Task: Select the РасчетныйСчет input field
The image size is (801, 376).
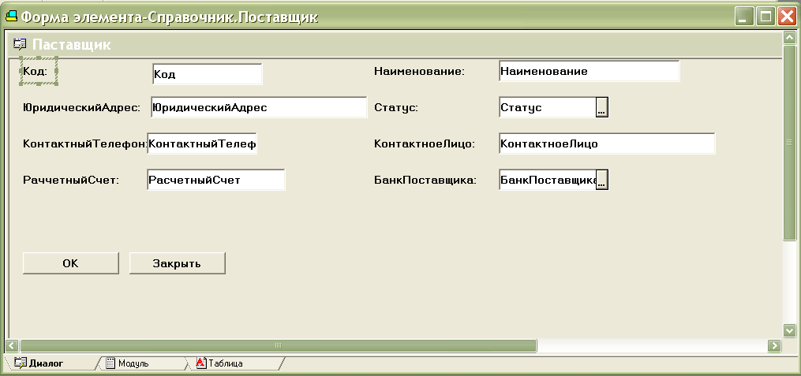Action: (x=215, y=180)
